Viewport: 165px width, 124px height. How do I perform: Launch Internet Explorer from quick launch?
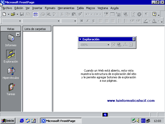[x=22, y=121]
